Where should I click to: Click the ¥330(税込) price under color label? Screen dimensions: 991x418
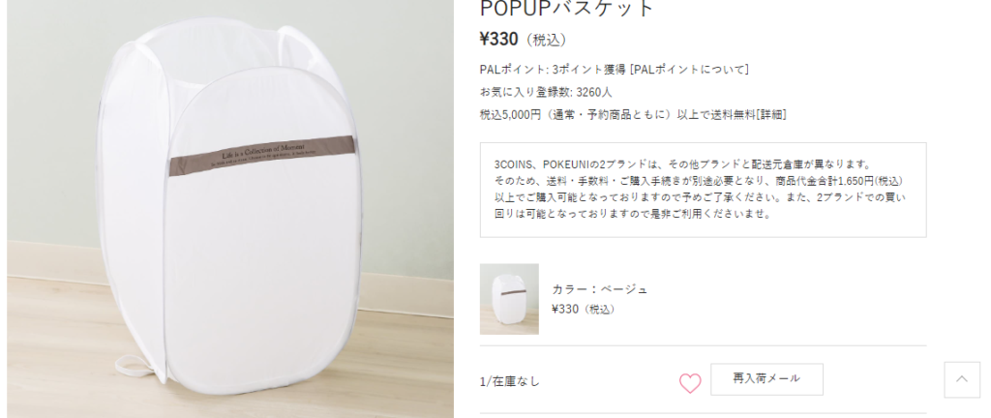click(x=584, y=310)
